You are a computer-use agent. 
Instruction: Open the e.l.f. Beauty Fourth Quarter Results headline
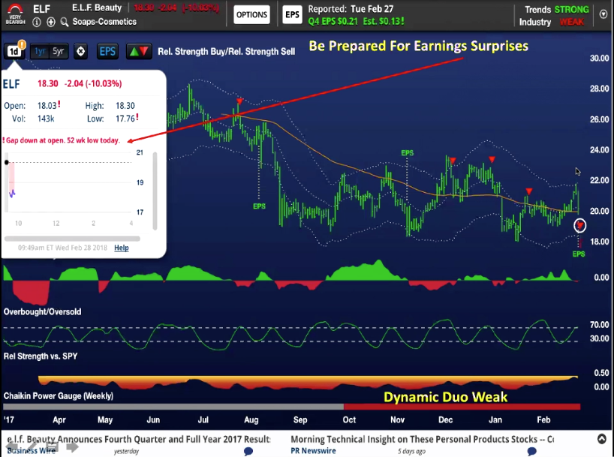click(139, 440)
